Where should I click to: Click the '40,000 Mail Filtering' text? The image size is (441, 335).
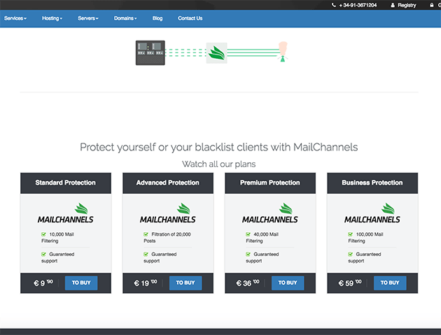tap(262, 238)
